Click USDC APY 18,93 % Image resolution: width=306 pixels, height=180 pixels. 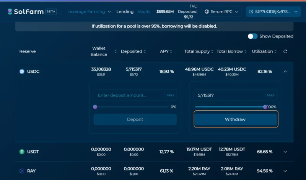pyautogui.click(x=166, y=72)
